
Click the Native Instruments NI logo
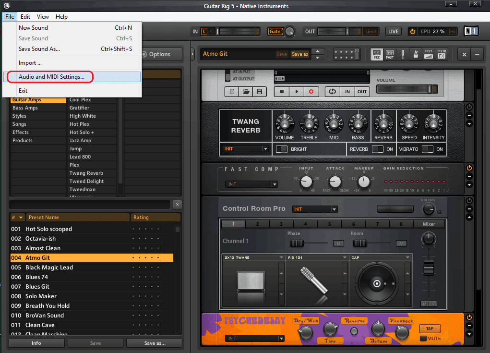point(471,31)
